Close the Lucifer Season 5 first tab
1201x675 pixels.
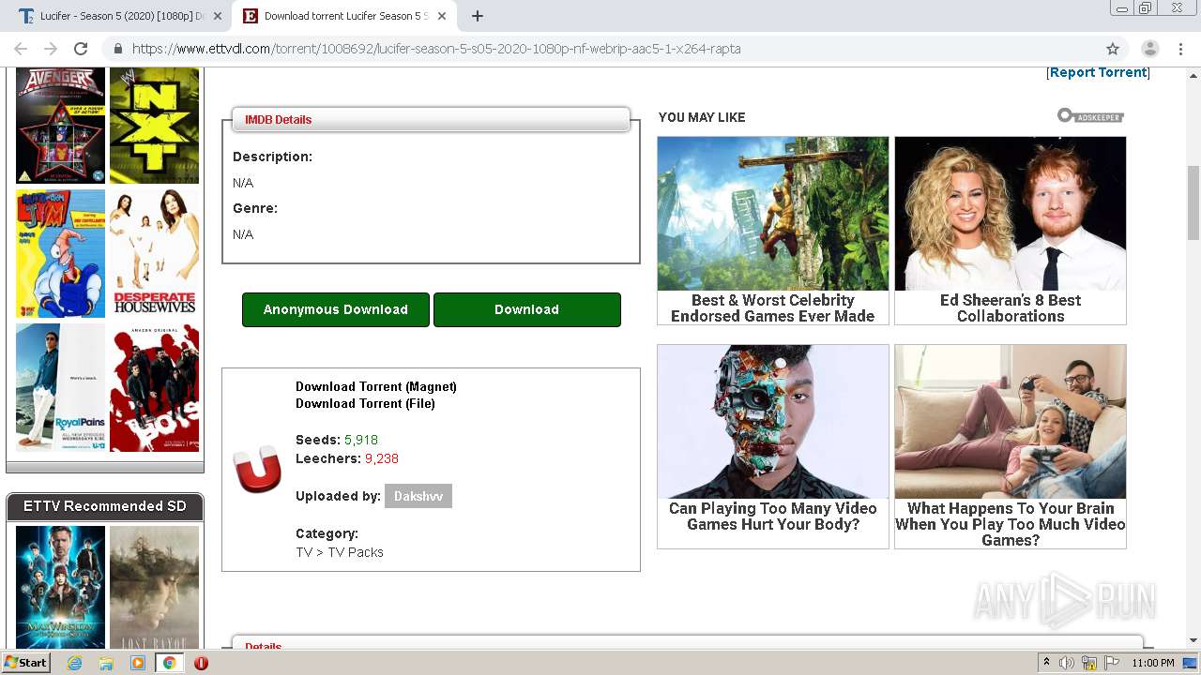[218, 16]
